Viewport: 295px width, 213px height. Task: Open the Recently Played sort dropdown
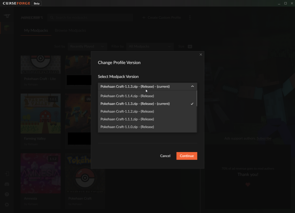pyautogui.click(x=87, y=46)
